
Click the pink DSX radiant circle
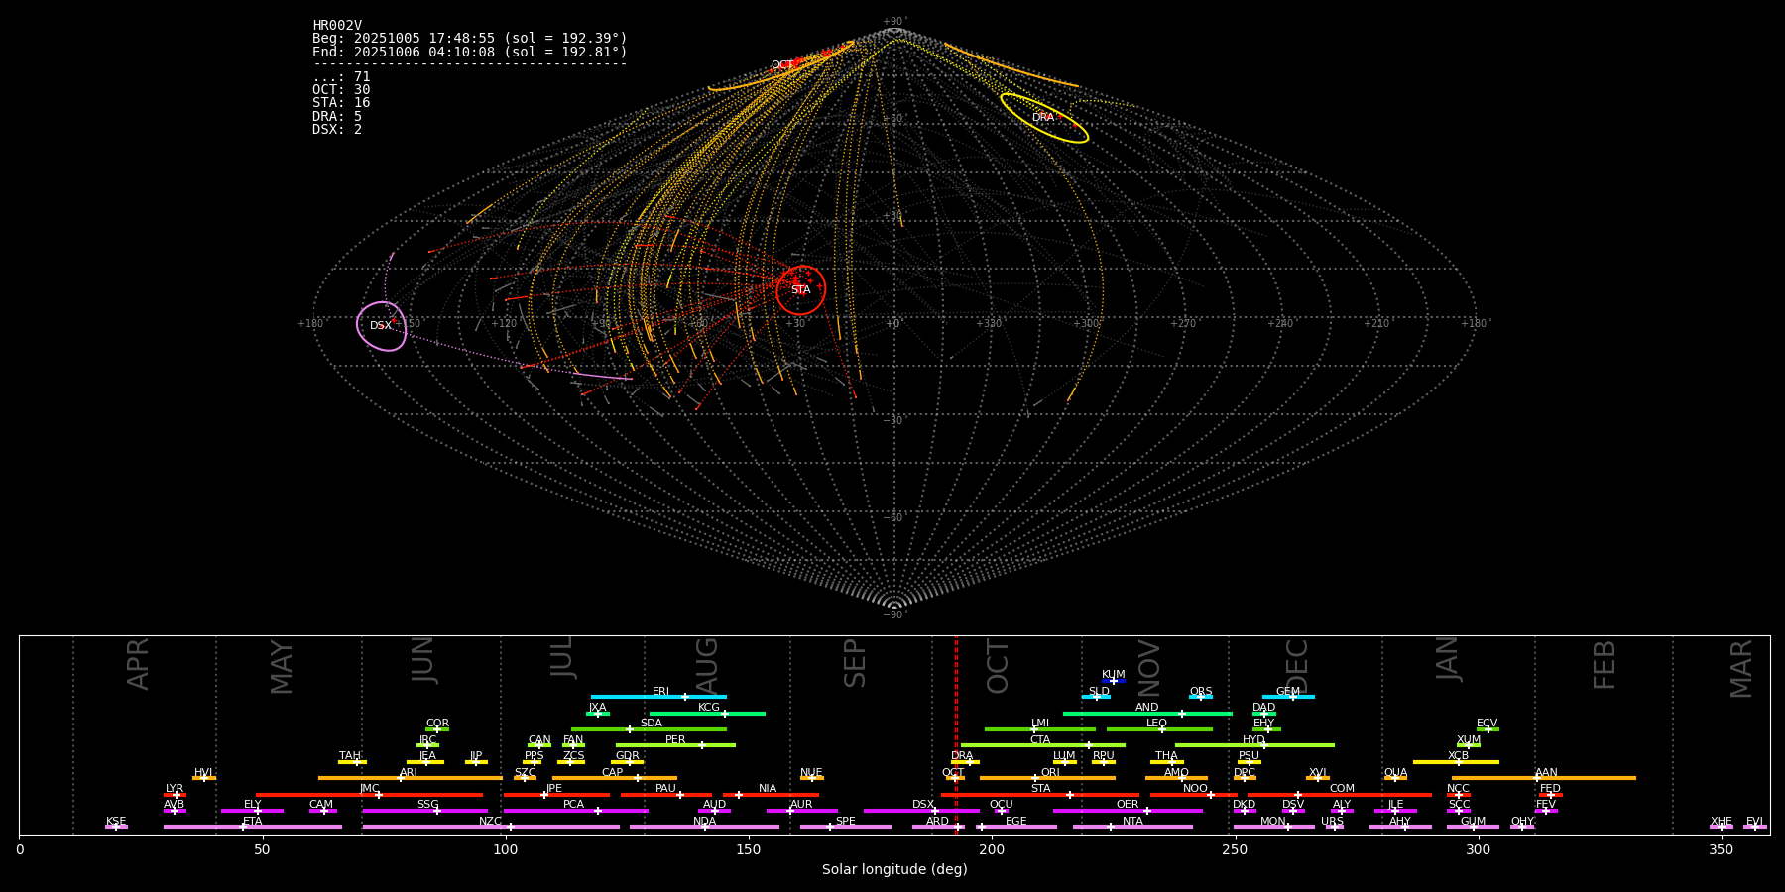tap(382, 326)
